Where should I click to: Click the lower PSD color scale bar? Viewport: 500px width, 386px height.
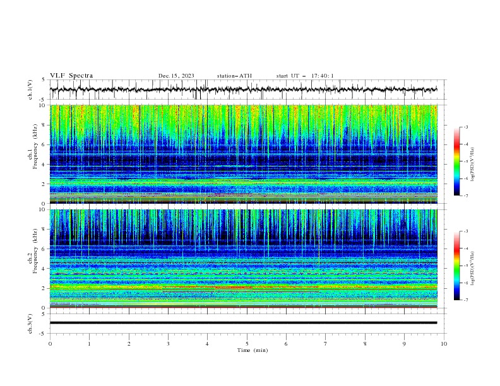tap(456, 266)
